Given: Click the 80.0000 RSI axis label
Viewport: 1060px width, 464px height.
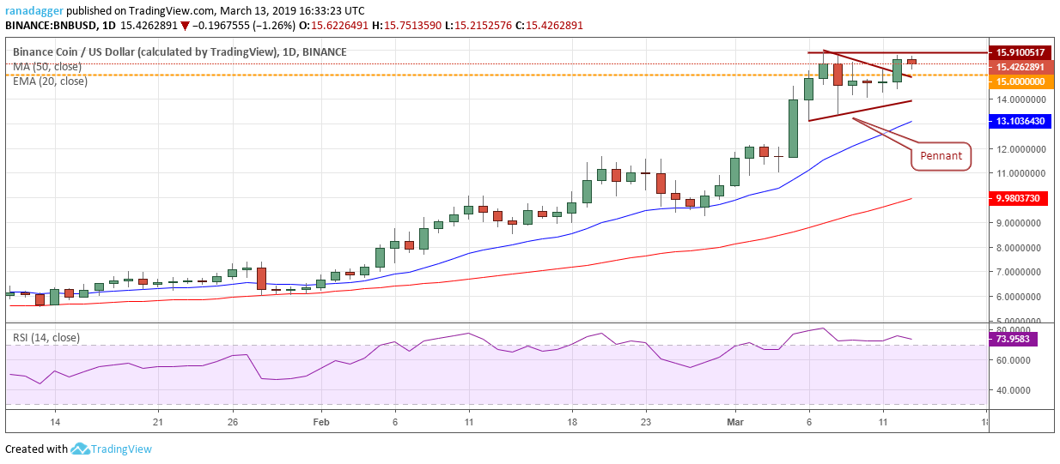Looking at the screenshot, I should point(1014,330).
